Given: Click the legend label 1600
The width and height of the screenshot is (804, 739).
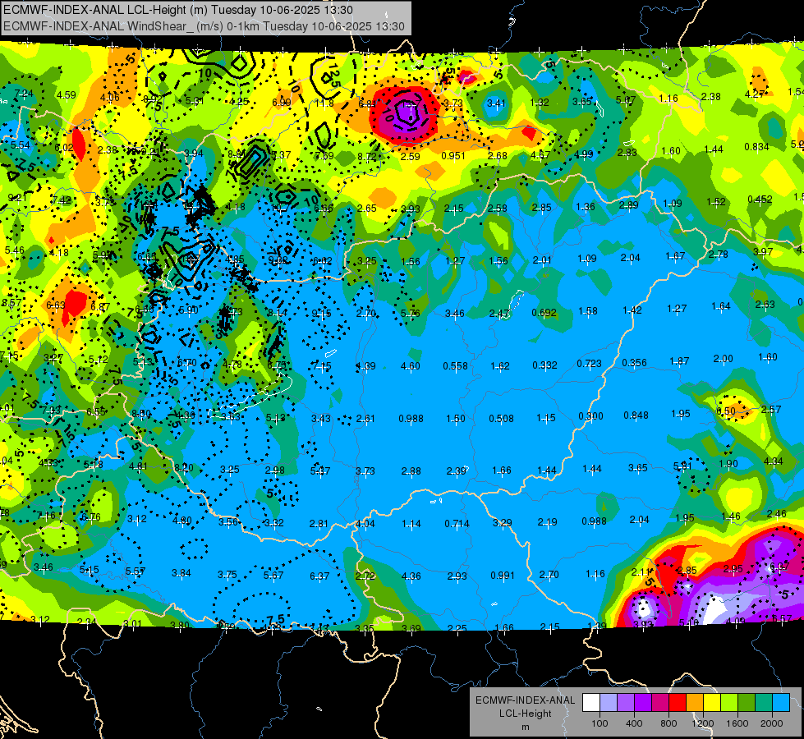Looking at the screenshot, I should [x=737, y=723].
